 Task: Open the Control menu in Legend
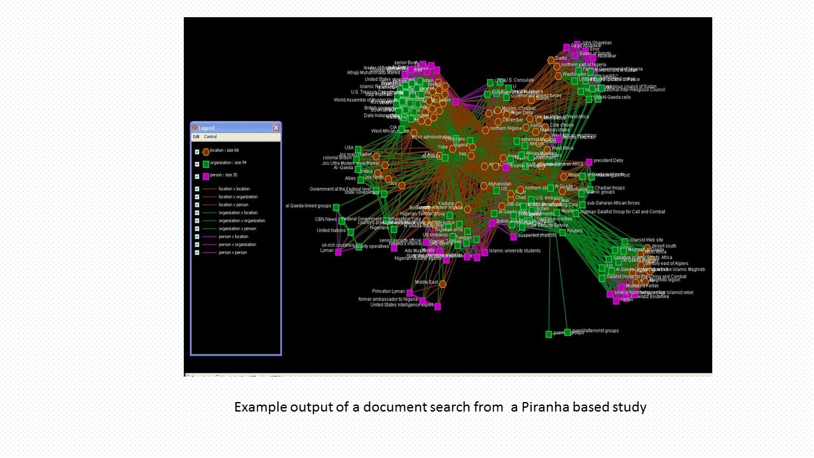point(210,137)
